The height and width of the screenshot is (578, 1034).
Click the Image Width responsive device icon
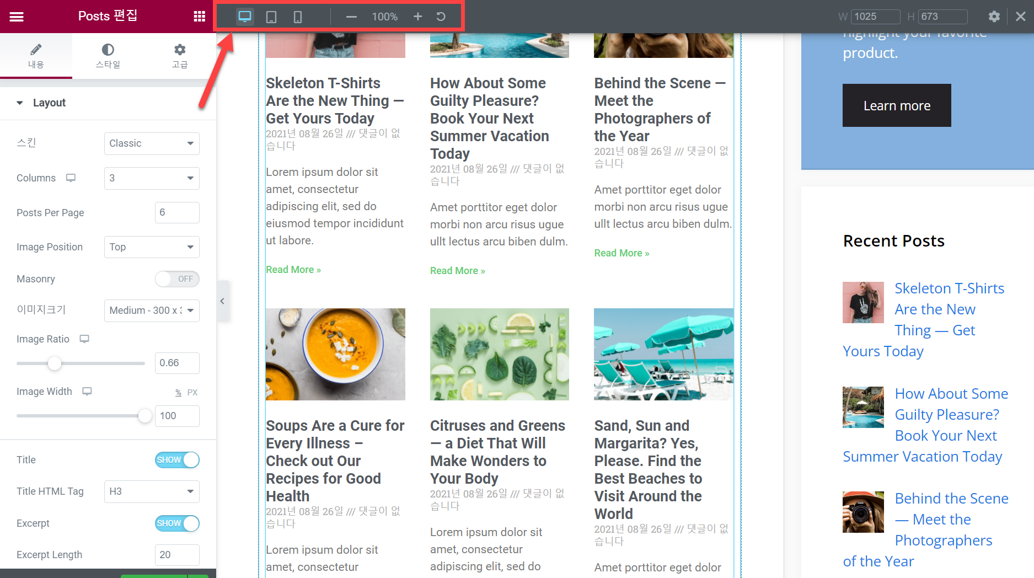point(87,391)
